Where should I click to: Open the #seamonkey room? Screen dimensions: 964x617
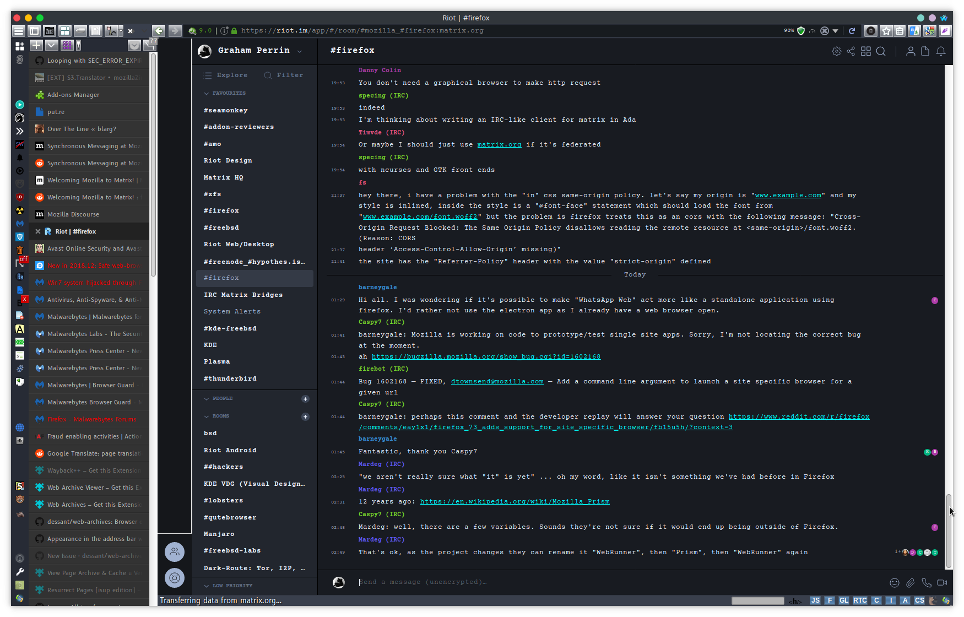point(254,111)
